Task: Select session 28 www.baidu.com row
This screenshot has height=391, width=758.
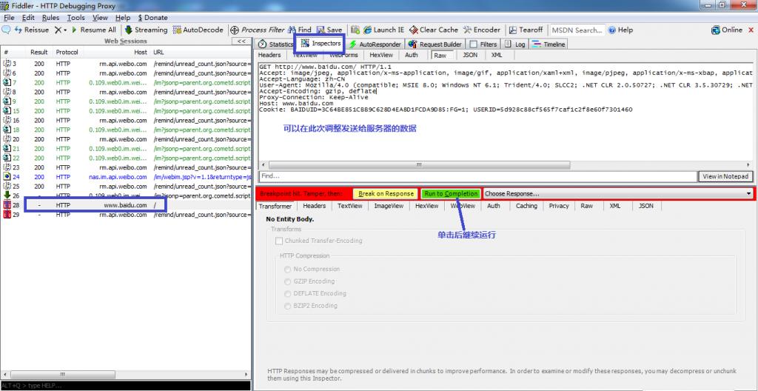Action: (x=126, y=205)
